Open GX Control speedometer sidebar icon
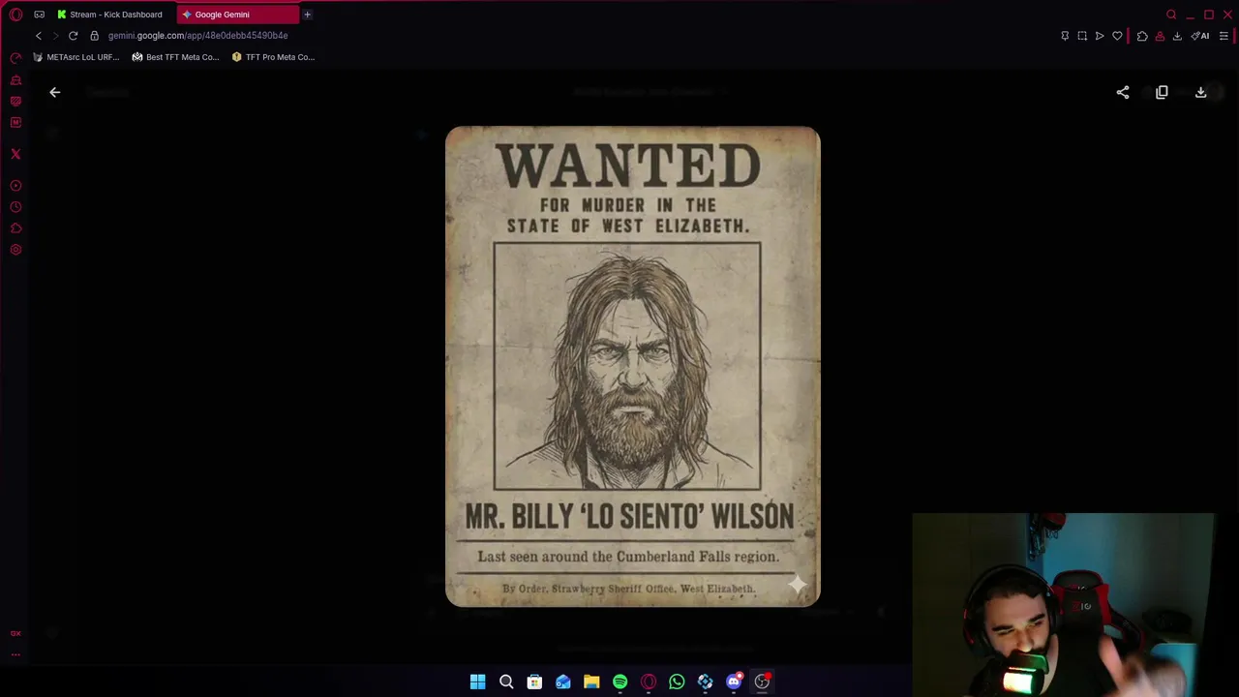This screenshot has height=697, width=1239. (x=15, y=58)
